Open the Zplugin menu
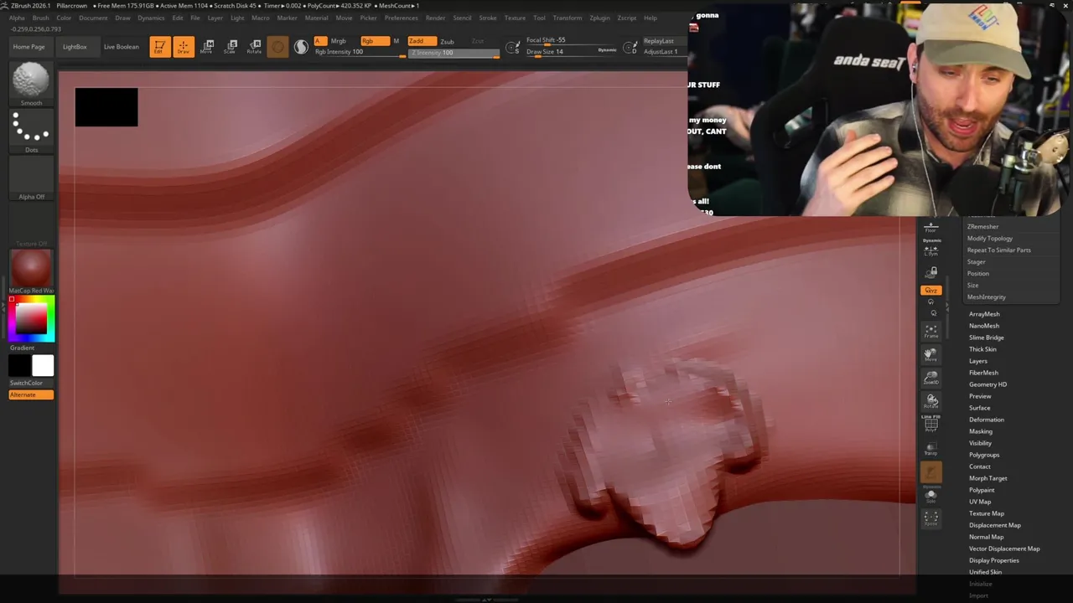The image size is (1073, 603). click(x=599, y=18)
